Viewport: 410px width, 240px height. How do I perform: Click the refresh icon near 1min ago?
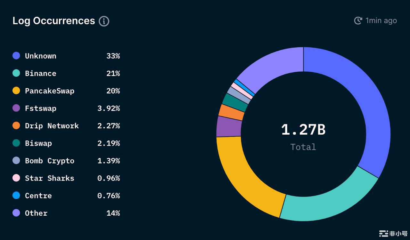tap(358, 20)
